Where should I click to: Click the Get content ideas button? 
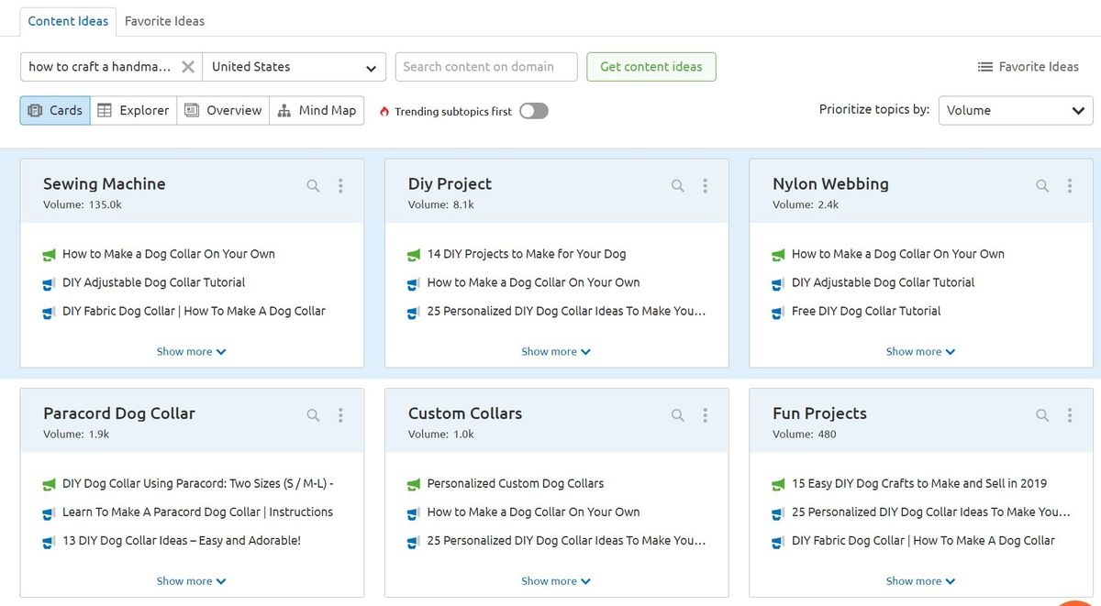[x=651, y=67]
